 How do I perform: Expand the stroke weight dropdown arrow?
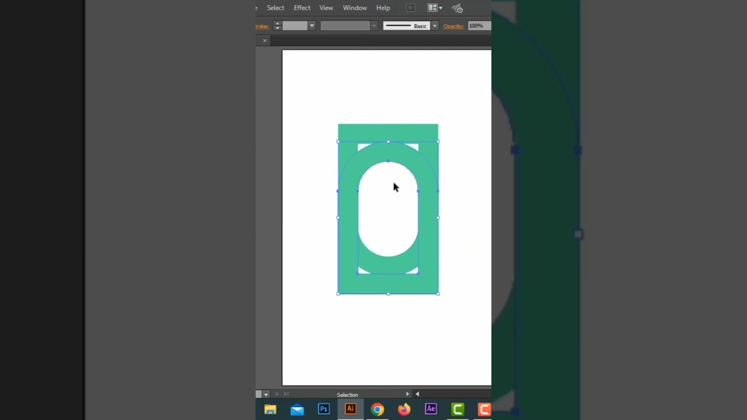[x=312, y=26]
